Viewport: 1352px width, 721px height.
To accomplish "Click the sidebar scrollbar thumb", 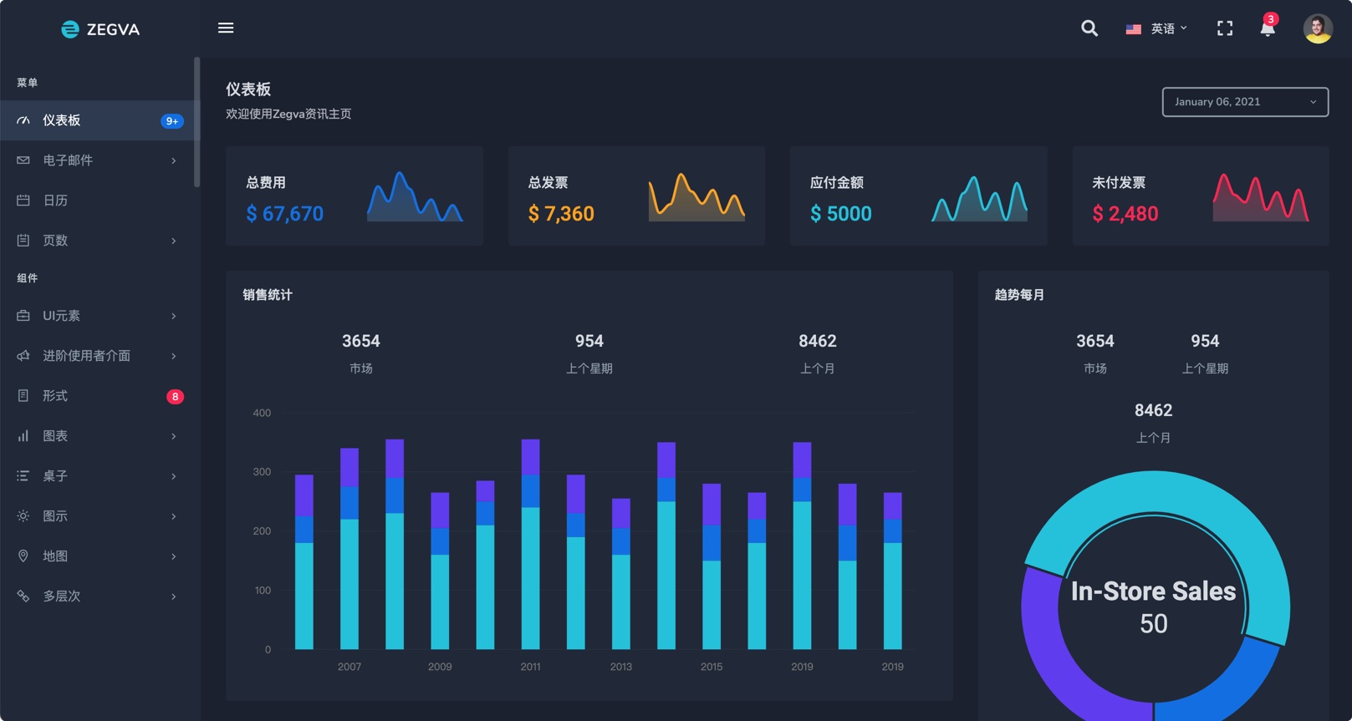I will click(196, 122).
